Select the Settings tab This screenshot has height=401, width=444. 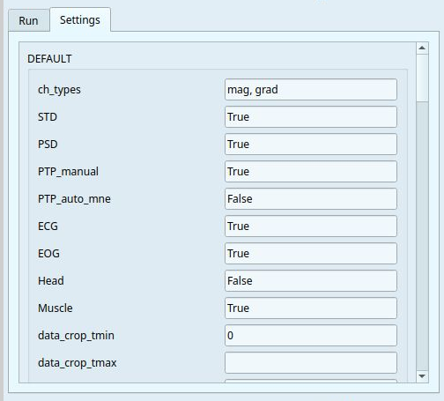point(80,19)
